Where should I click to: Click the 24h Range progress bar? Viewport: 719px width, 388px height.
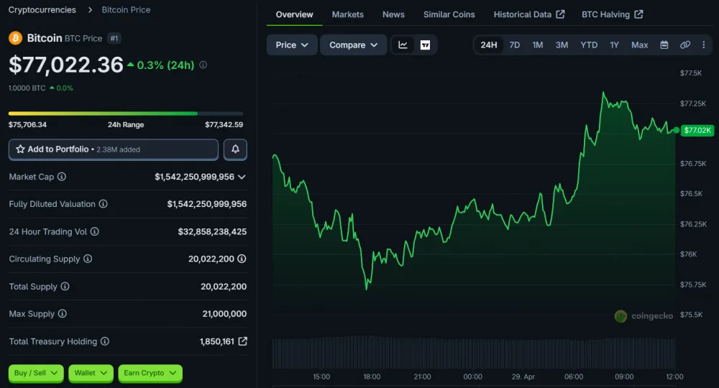pyautogui.click(x=126, y=113)
